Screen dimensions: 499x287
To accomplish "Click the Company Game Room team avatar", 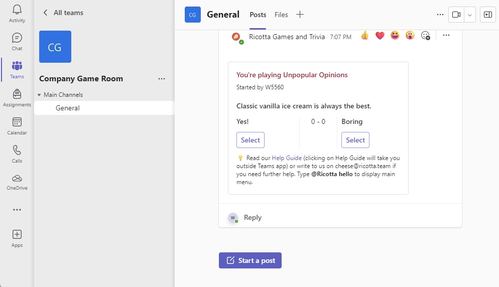I will tap(55, 47).
